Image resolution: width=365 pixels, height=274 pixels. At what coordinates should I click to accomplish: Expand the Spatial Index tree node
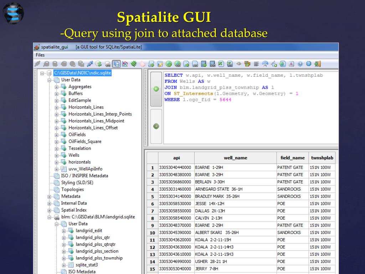click(x=49, y=210)
